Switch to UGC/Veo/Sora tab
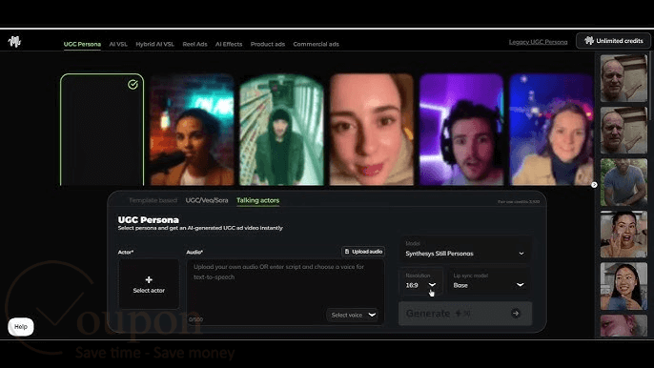The image size is (654, 368). click(207, 200)
